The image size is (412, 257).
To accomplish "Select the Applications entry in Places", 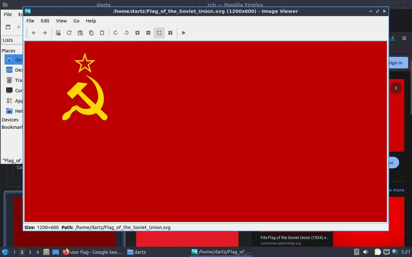I will tap(14, 101).
